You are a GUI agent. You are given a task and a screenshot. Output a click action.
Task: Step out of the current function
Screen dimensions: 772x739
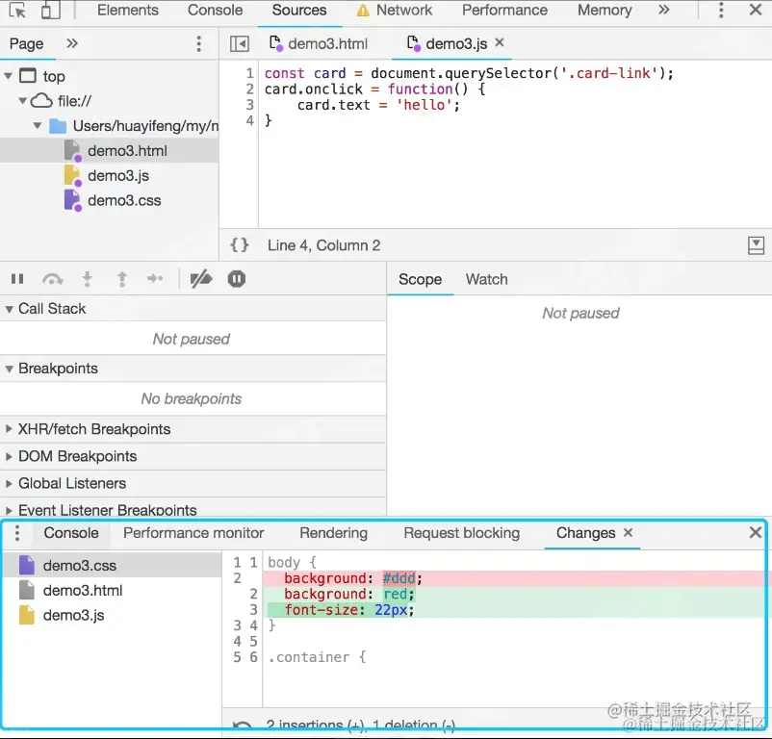coord(121,279)
